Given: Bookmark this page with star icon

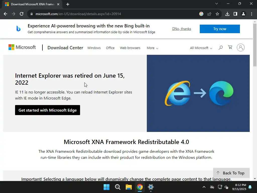Looking at the screenshot, I should point(217,14).
